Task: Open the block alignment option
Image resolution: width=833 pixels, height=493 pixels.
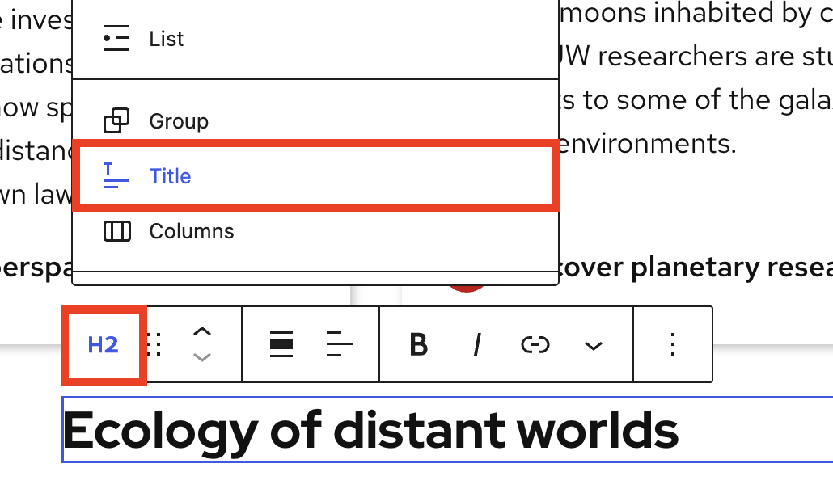Action: coord(281,345)
